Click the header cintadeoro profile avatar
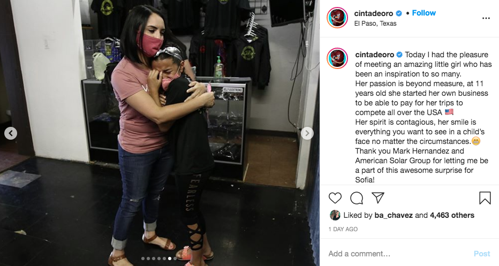The image size is (499, 266). point(337,18)
